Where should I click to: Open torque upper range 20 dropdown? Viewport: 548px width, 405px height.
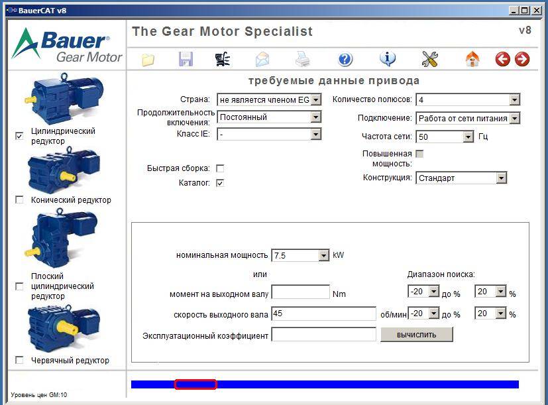(490, 292)
